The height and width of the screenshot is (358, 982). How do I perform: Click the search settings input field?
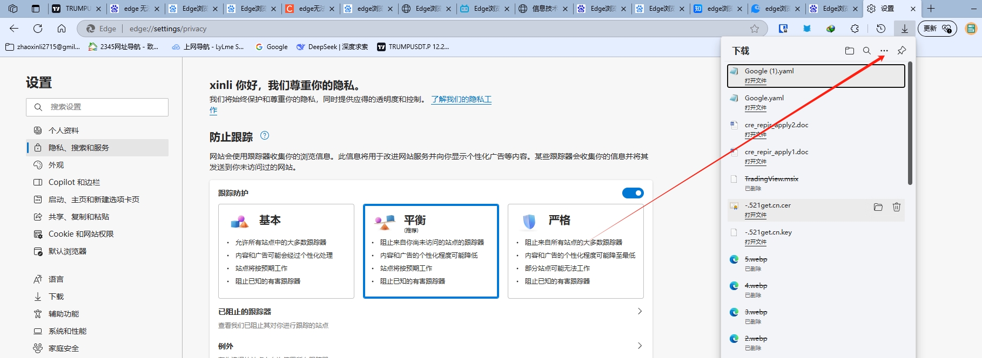(97, 107)
